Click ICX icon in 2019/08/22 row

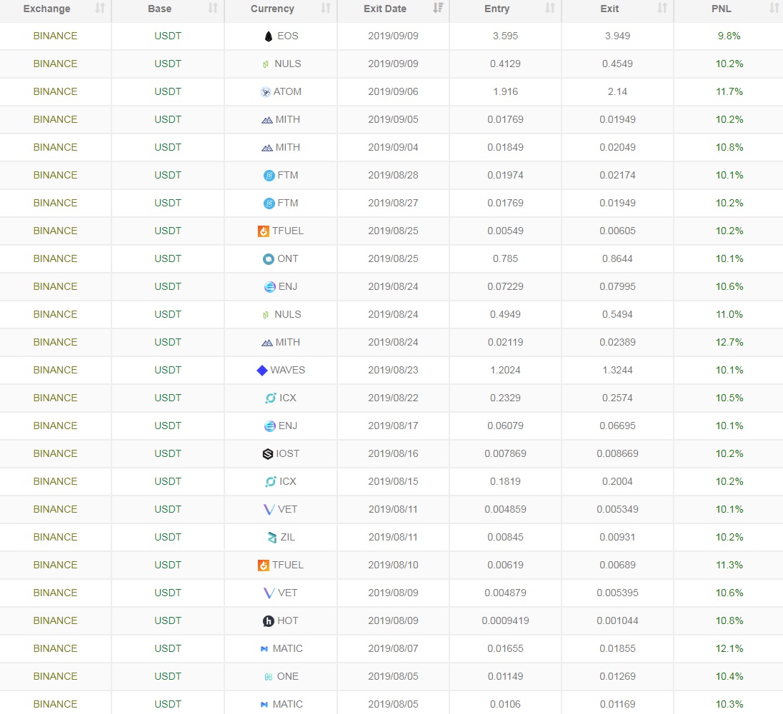pos(271,398)
